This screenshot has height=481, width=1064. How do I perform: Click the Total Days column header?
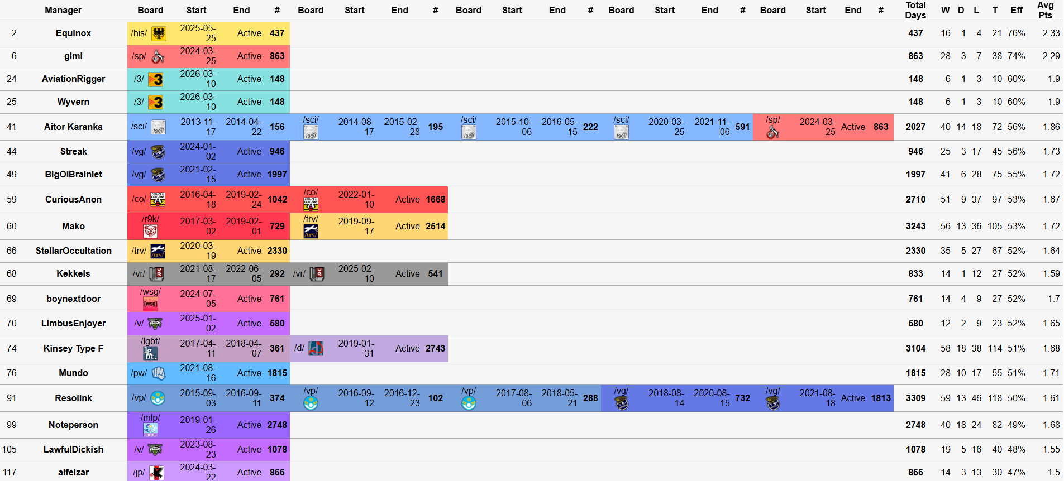(x=915, y=11)
